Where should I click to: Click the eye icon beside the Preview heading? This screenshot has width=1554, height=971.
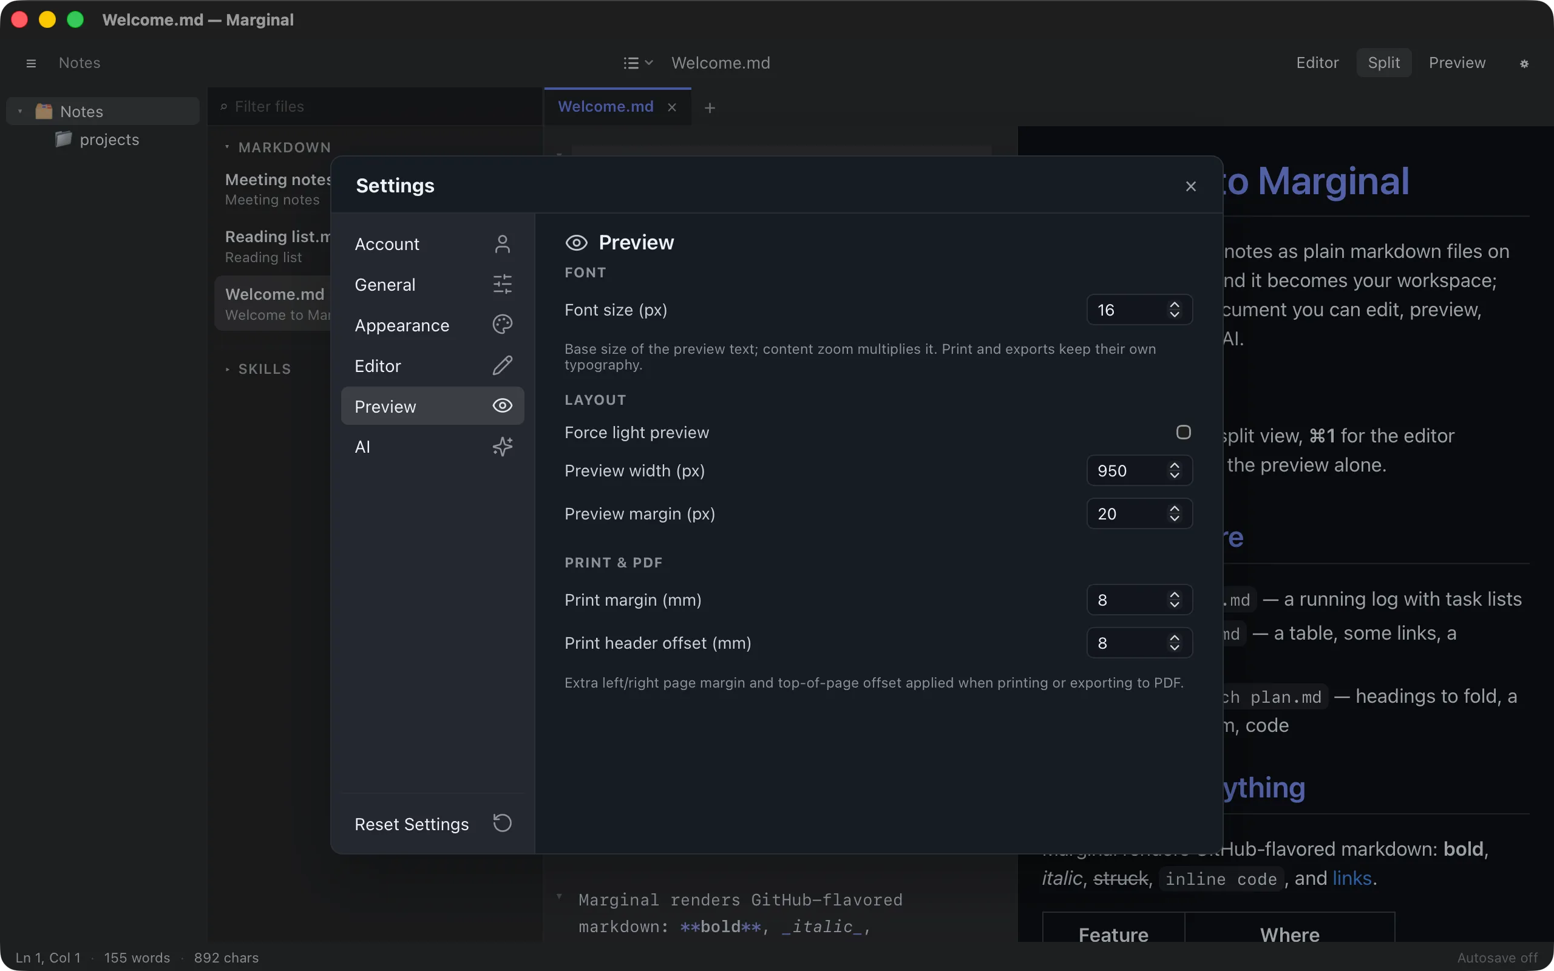click(x=576, y=243)
